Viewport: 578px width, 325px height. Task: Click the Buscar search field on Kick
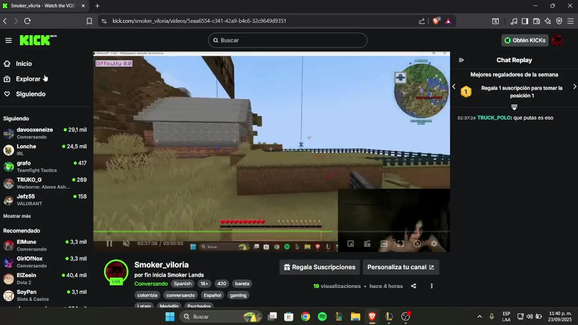[x=288, y=40]
